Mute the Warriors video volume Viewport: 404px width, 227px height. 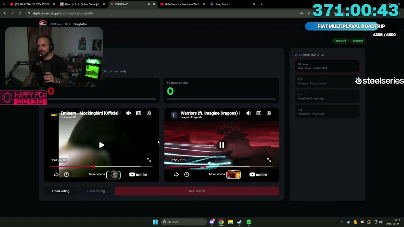[249, 113]
